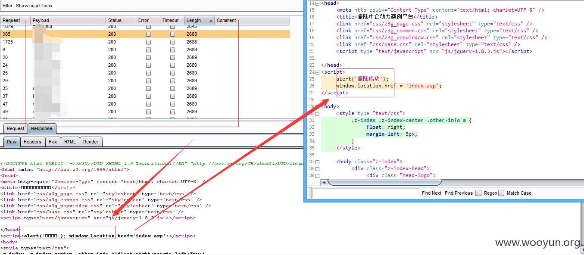Sort results by the Payload column
584x255 pixels.
pyautogui.click(x=68, y=20)
